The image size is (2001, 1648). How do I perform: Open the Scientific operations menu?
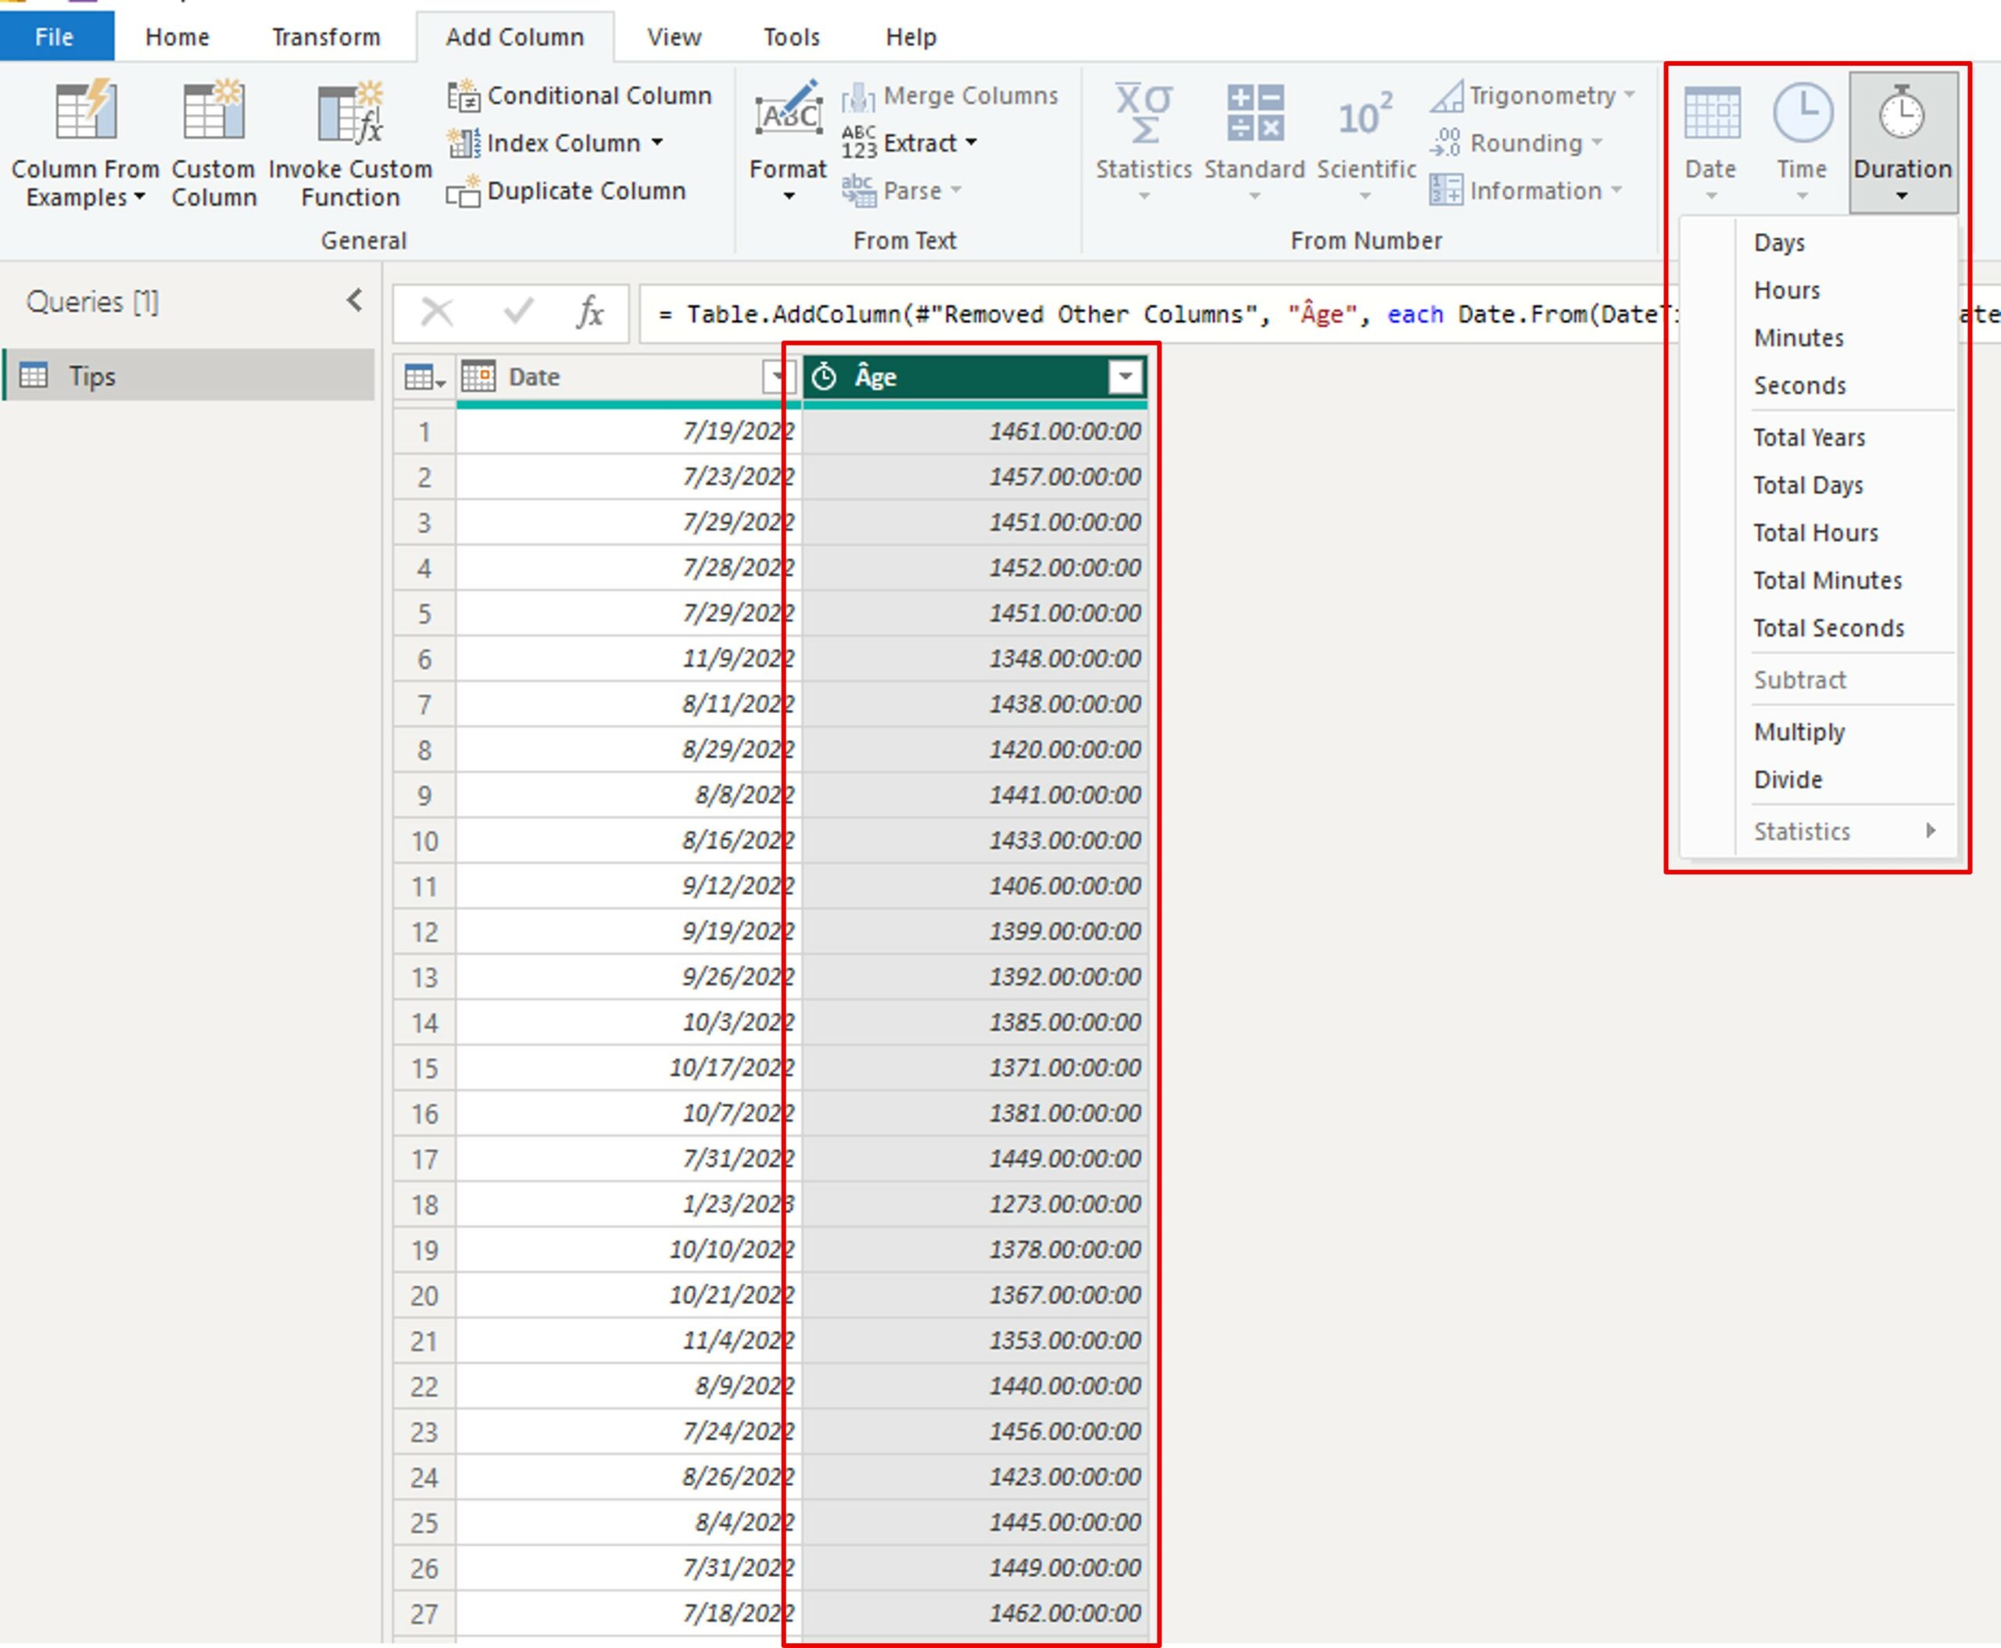tap(1366, 142)
